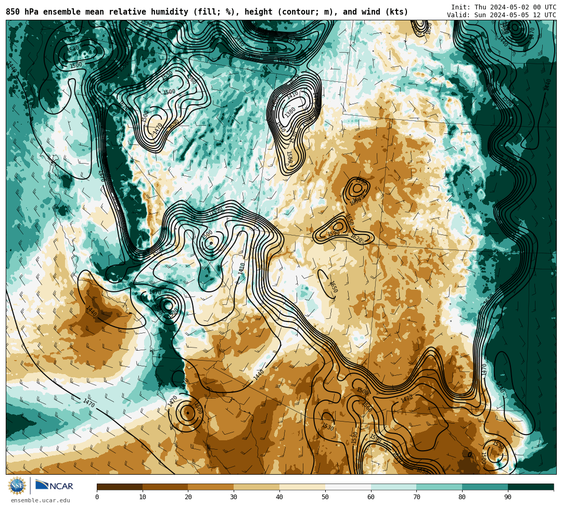Pick the 20–30% orange-brown colorbar segment
562x507 pixels.
pyautogui.click(x=211, y=487)
